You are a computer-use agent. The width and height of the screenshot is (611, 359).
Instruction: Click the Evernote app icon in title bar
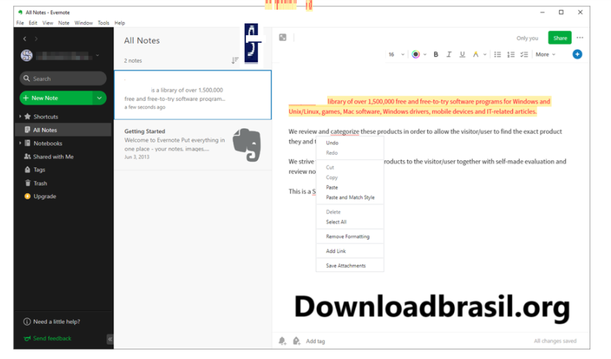[20, 12]
